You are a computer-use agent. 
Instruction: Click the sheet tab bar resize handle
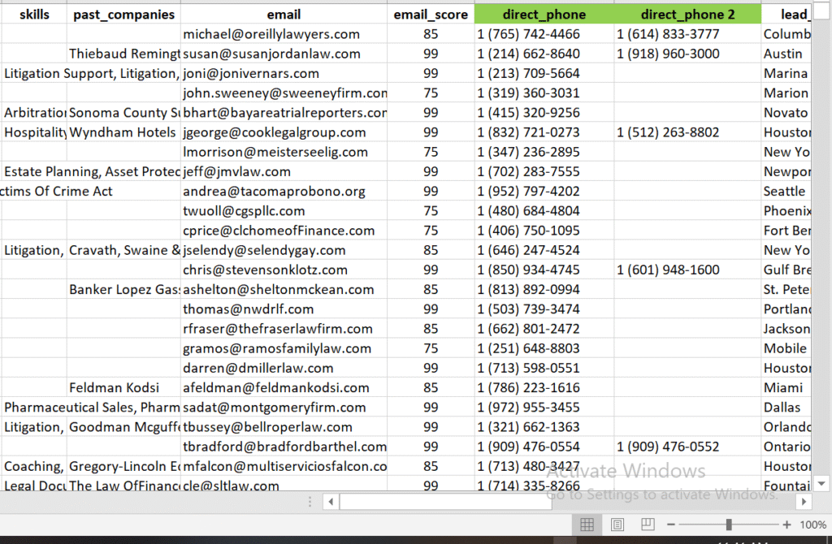pyautogui.click(x=310, y=502)
